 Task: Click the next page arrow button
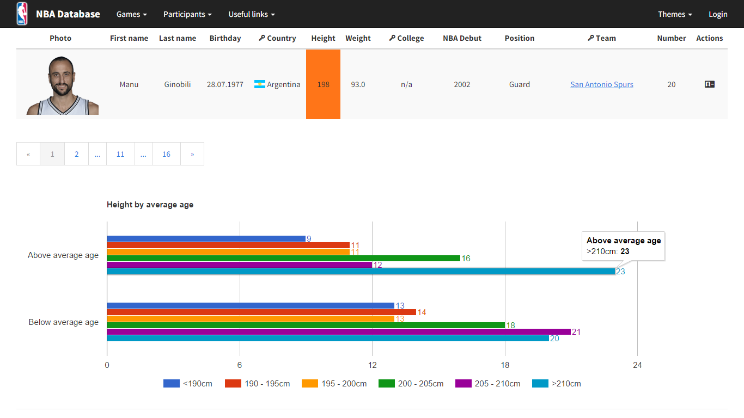[192, 154]
